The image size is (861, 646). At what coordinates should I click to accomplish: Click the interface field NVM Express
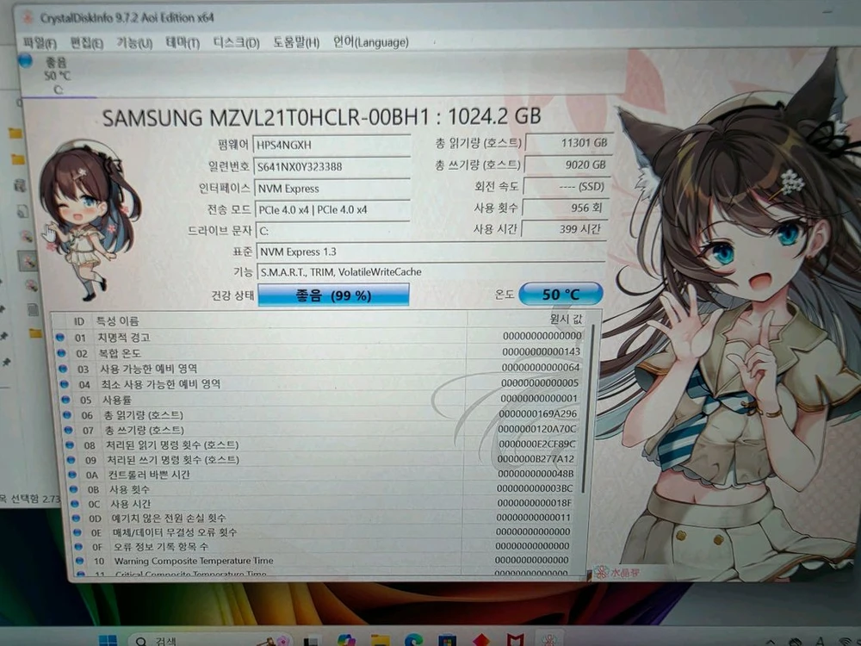[x=331, y=189]
